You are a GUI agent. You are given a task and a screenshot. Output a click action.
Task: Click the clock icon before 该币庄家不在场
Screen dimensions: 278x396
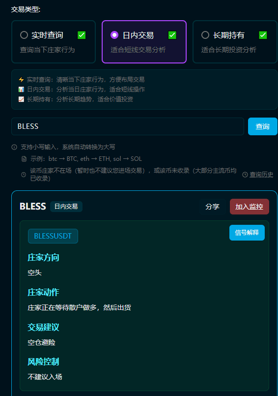(24, 175)
